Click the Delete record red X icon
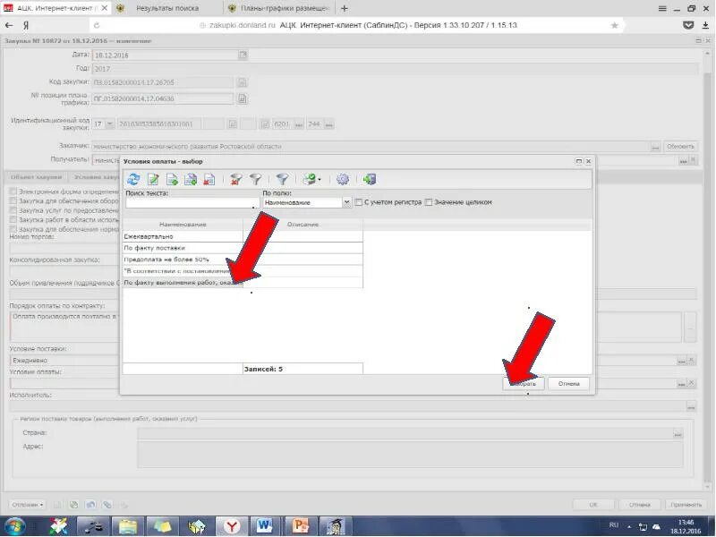Screen dimensions: 716x537 (209, 180)
